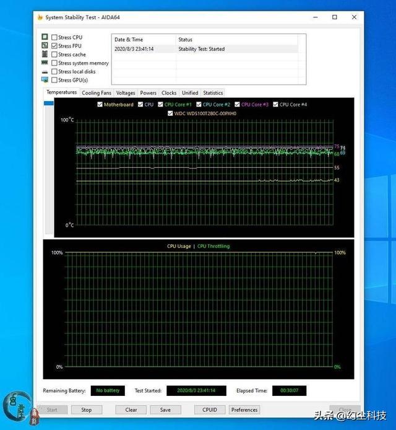Click the cache chip icon beside Stress cache
The height and width of the screenshot is (430, 396).
(x=45, y=54)
